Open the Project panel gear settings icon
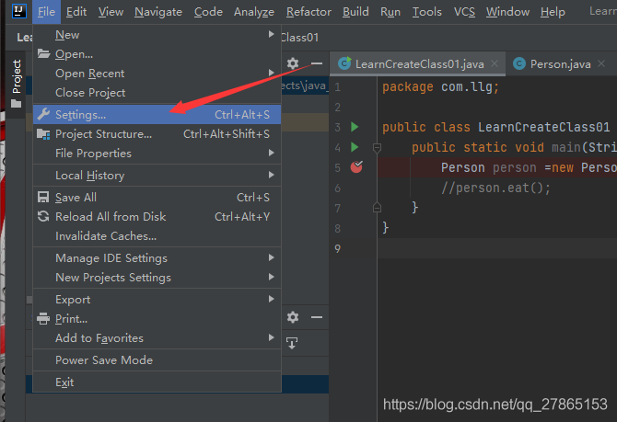 (x=293, y=63)
